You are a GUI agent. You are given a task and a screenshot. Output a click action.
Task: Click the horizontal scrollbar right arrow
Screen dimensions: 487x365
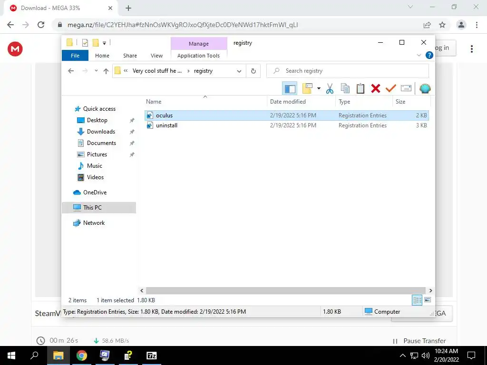click(430, 290)
